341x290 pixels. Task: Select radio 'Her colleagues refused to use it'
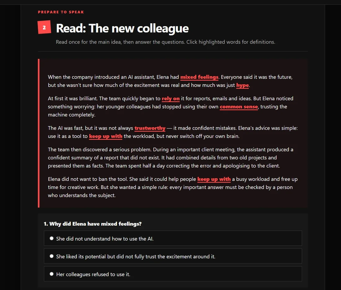pos(51,274)
